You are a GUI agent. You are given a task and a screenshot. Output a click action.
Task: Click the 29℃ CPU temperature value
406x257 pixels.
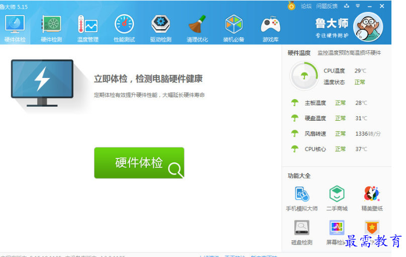pos(360,71)
